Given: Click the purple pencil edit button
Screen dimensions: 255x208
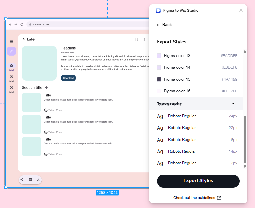Looking at the screenshot, I should coord(11,51).
